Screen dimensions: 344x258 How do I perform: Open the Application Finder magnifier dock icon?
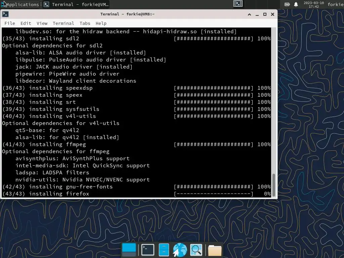click(x=196, y=250)
